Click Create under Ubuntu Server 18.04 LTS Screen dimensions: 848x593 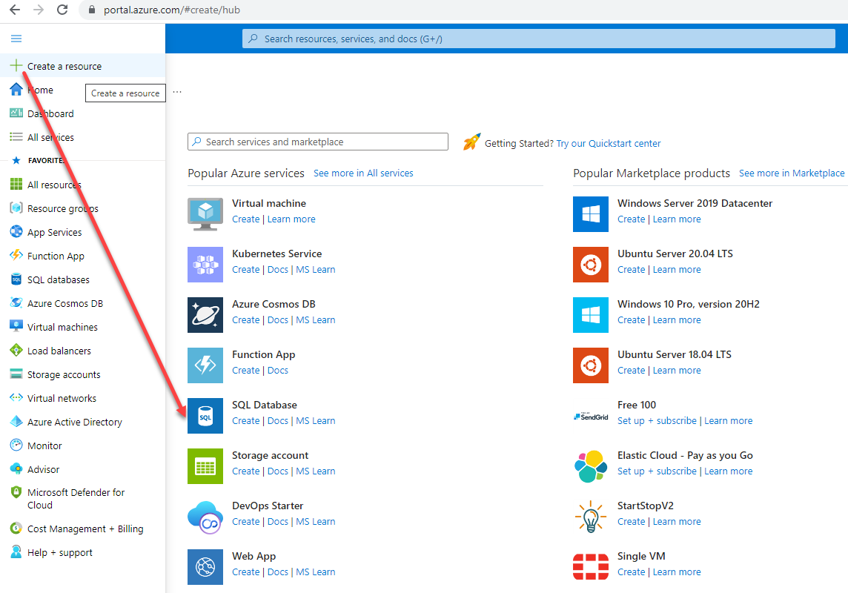pyautogui.click(x=631, y=371)
